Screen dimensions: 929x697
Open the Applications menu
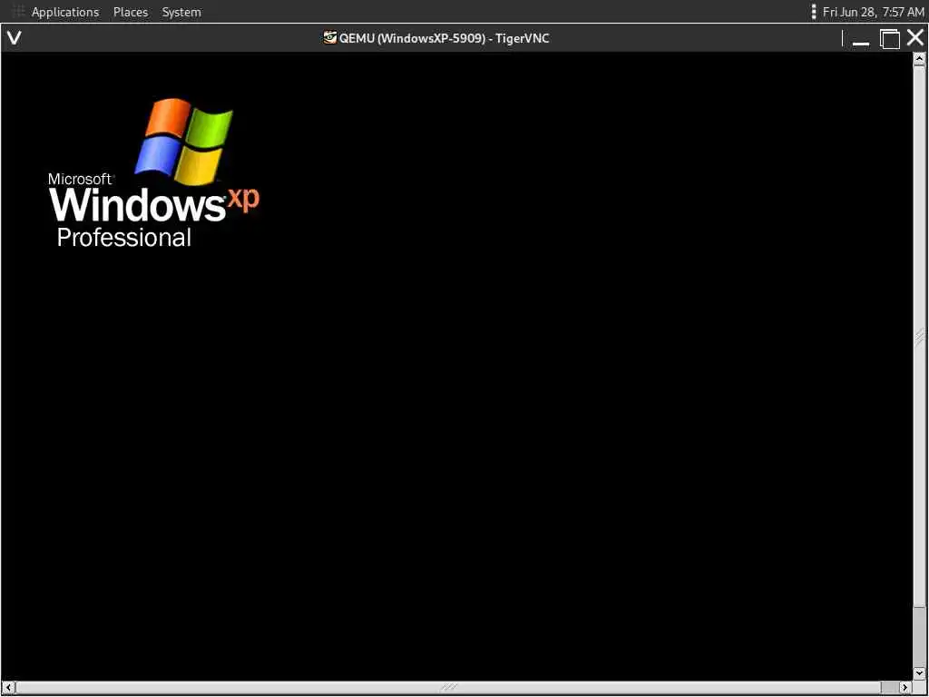(65, 12)
